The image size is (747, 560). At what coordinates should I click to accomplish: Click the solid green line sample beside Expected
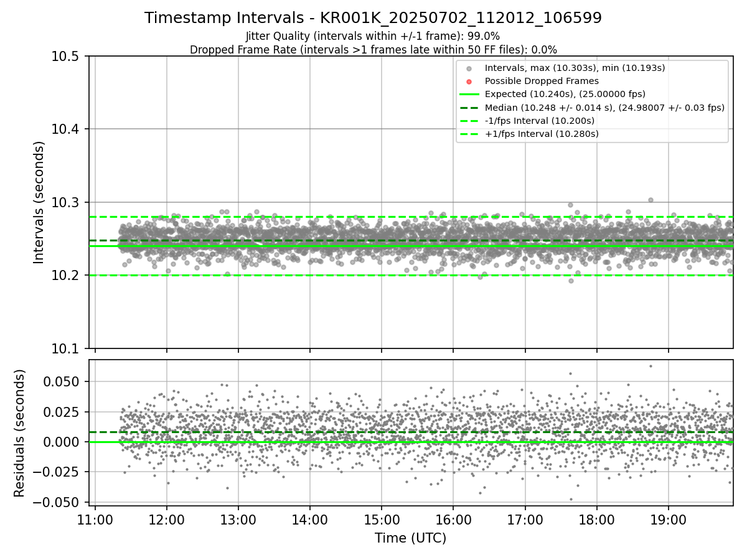coord(469,95)
